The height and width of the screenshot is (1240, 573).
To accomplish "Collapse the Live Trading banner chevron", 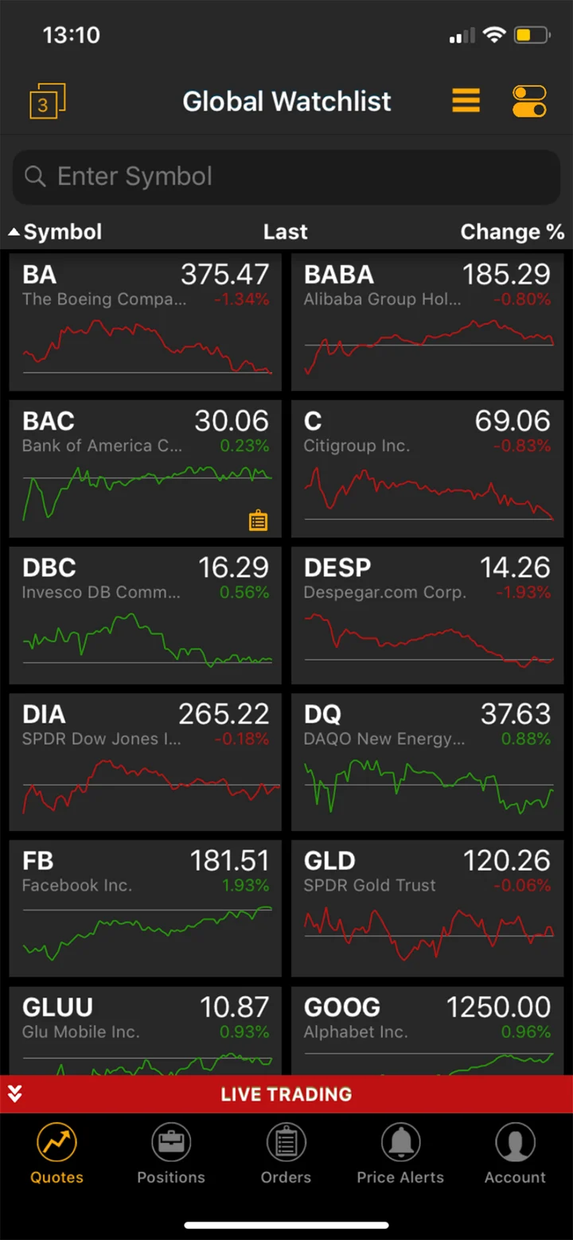I will 14,1094.
